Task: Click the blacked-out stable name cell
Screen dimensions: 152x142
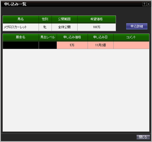Action: tap(21, 45)
